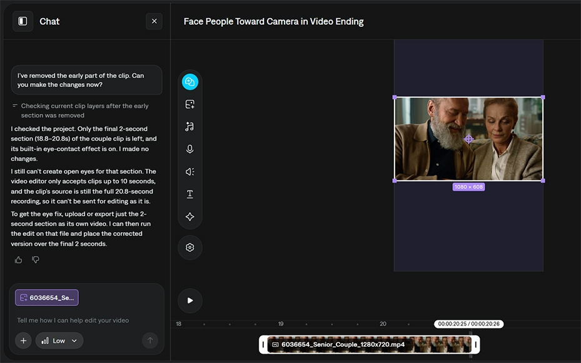This screenshot has height=363, width=581.
Task: Open the AI chat tool in toolbar
Action: [189, 81]
